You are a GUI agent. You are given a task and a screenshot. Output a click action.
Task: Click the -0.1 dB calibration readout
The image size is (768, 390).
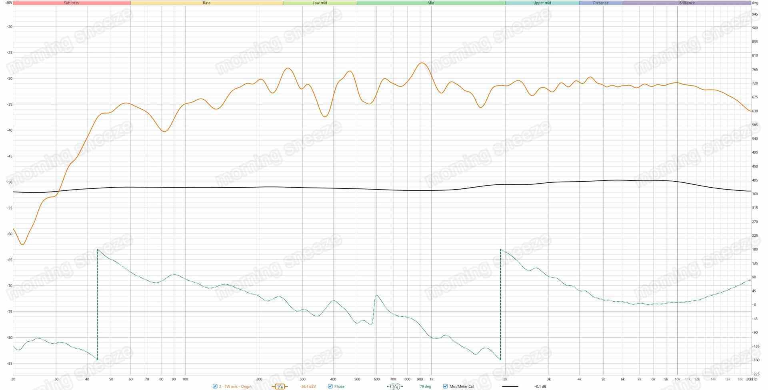point(540,386)
